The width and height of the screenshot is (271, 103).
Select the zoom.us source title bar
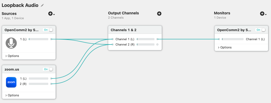coord(29,69)
